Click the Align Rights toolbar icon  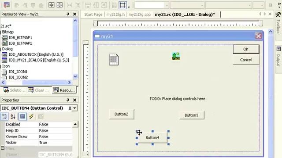click(x=25, y=5)
